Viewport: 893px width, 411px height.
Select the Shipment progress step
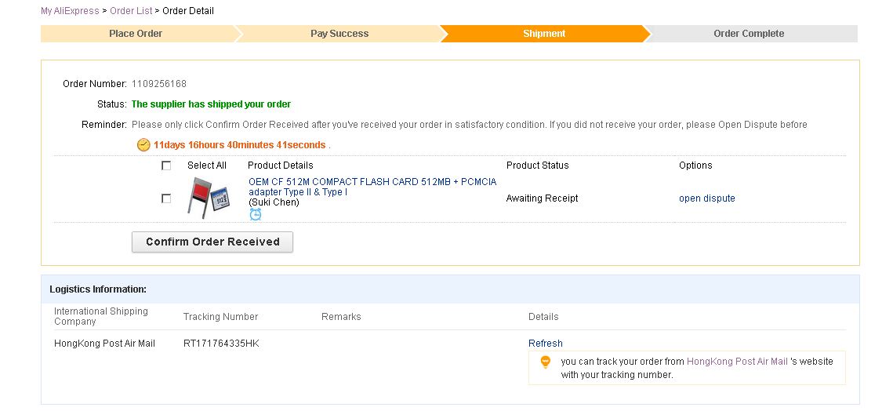544,34
